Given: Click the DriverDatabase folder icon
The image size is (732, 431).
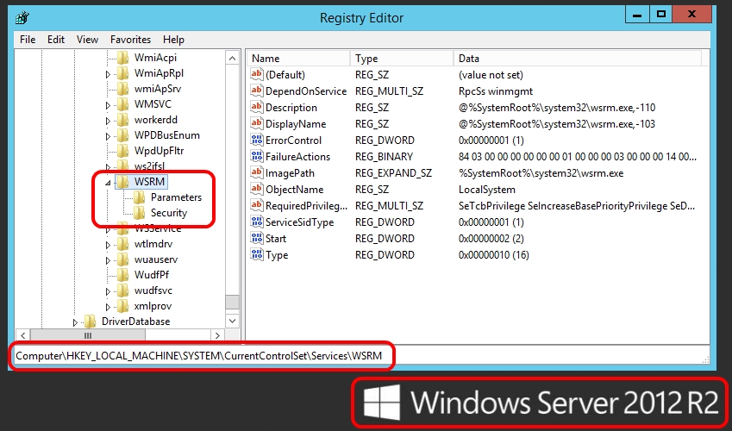Looking at the screenshot, I should pos(91,322).
